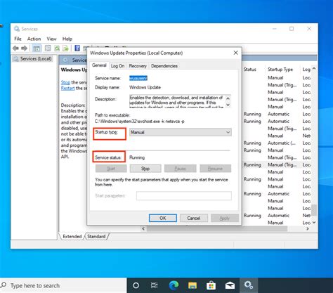Sort by the Startup Type column header
The height and width of the screenshot is (293, 333).
click(280, 70)
